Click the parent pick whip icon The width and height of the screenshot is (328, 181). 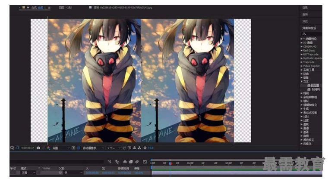60,173
